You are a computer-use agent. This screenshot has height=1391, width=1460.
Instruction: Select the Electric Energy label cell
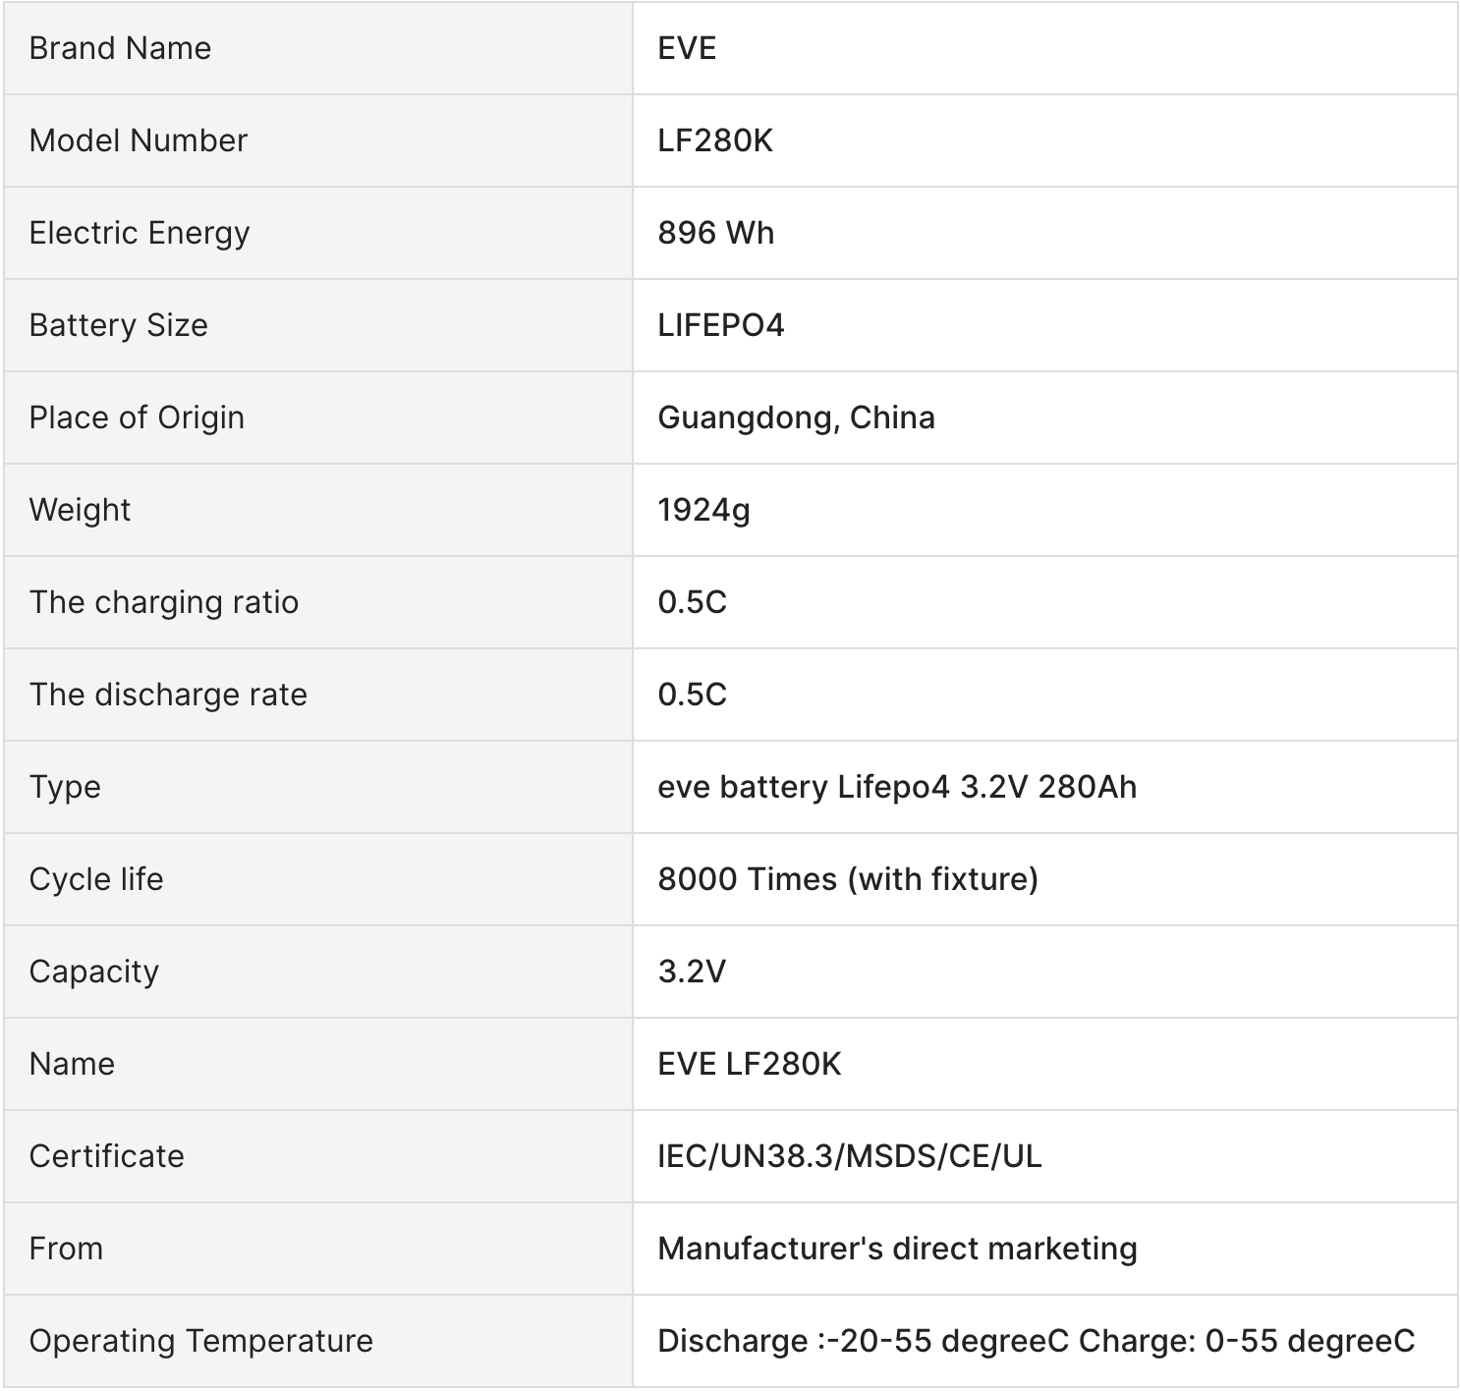point(317,233)
